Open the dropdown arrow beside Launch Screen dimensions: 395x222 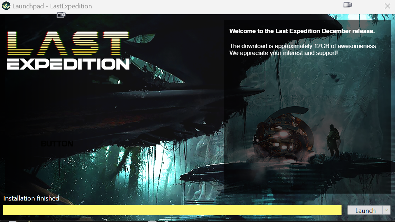pyautogui.click(x=386, y=210)
